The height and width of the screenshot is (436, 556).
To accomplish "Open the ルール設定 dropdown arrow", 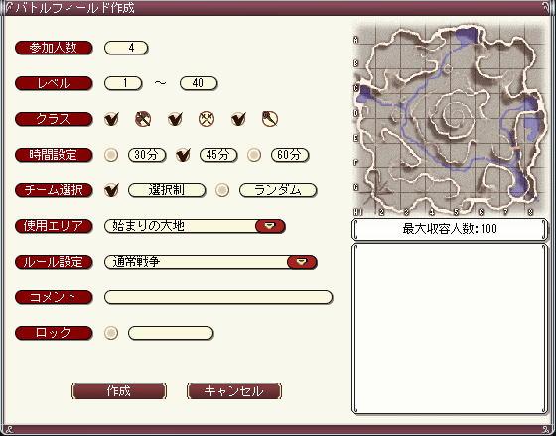I will pyautogui.click(x=302, y=262).
